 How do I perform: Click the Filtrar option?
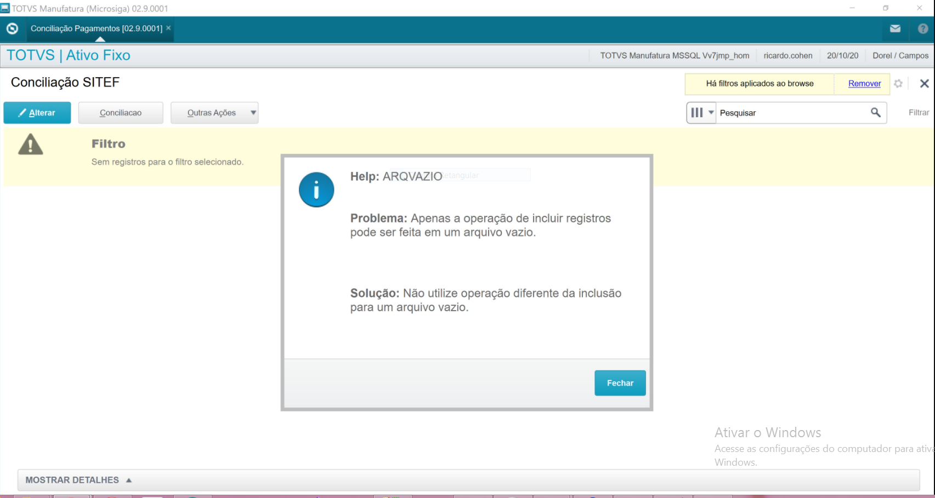coord(919,112)
